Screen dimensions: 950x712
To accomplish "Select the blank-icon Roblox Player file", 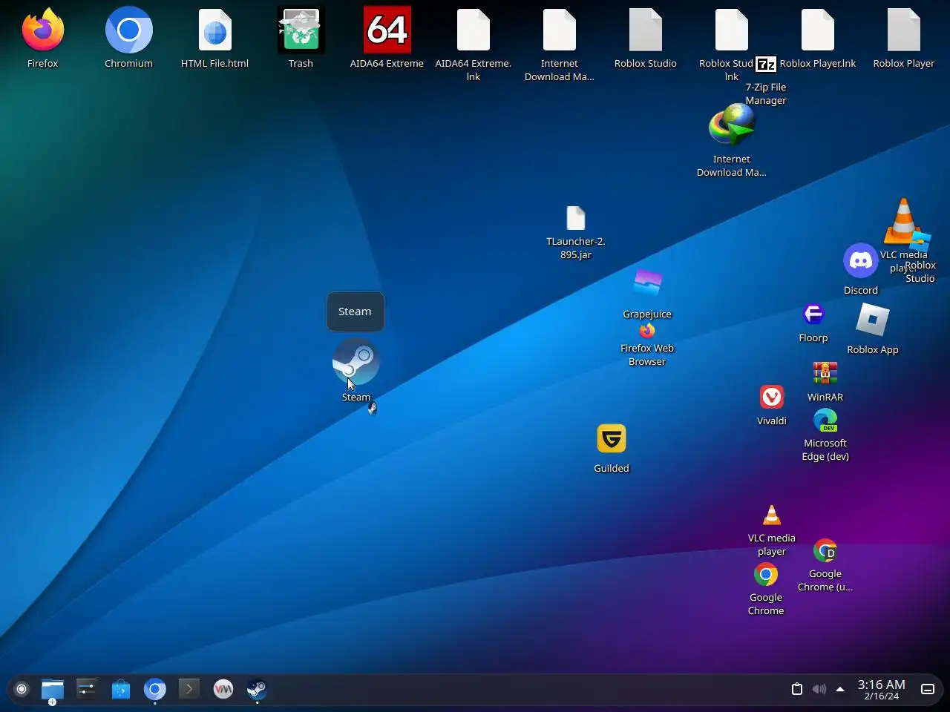I will coord(904,30).
